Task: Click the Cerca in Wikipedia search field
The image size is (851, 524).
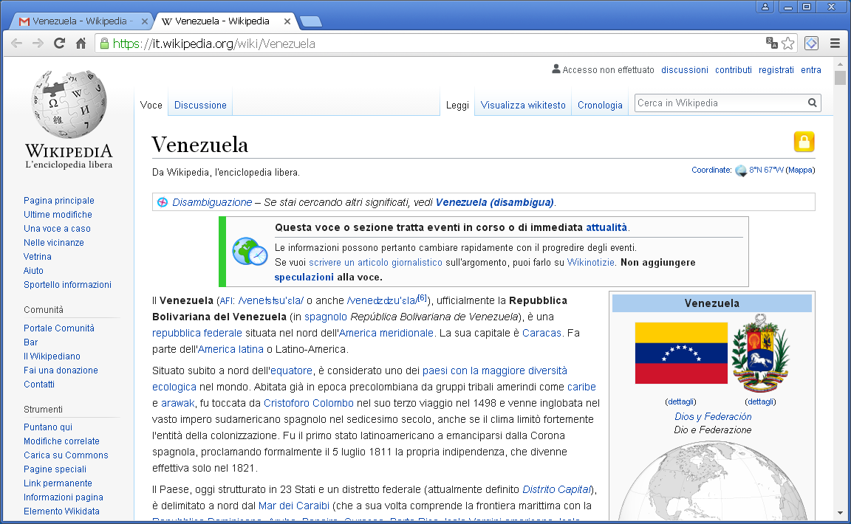Action: point(720,103)
